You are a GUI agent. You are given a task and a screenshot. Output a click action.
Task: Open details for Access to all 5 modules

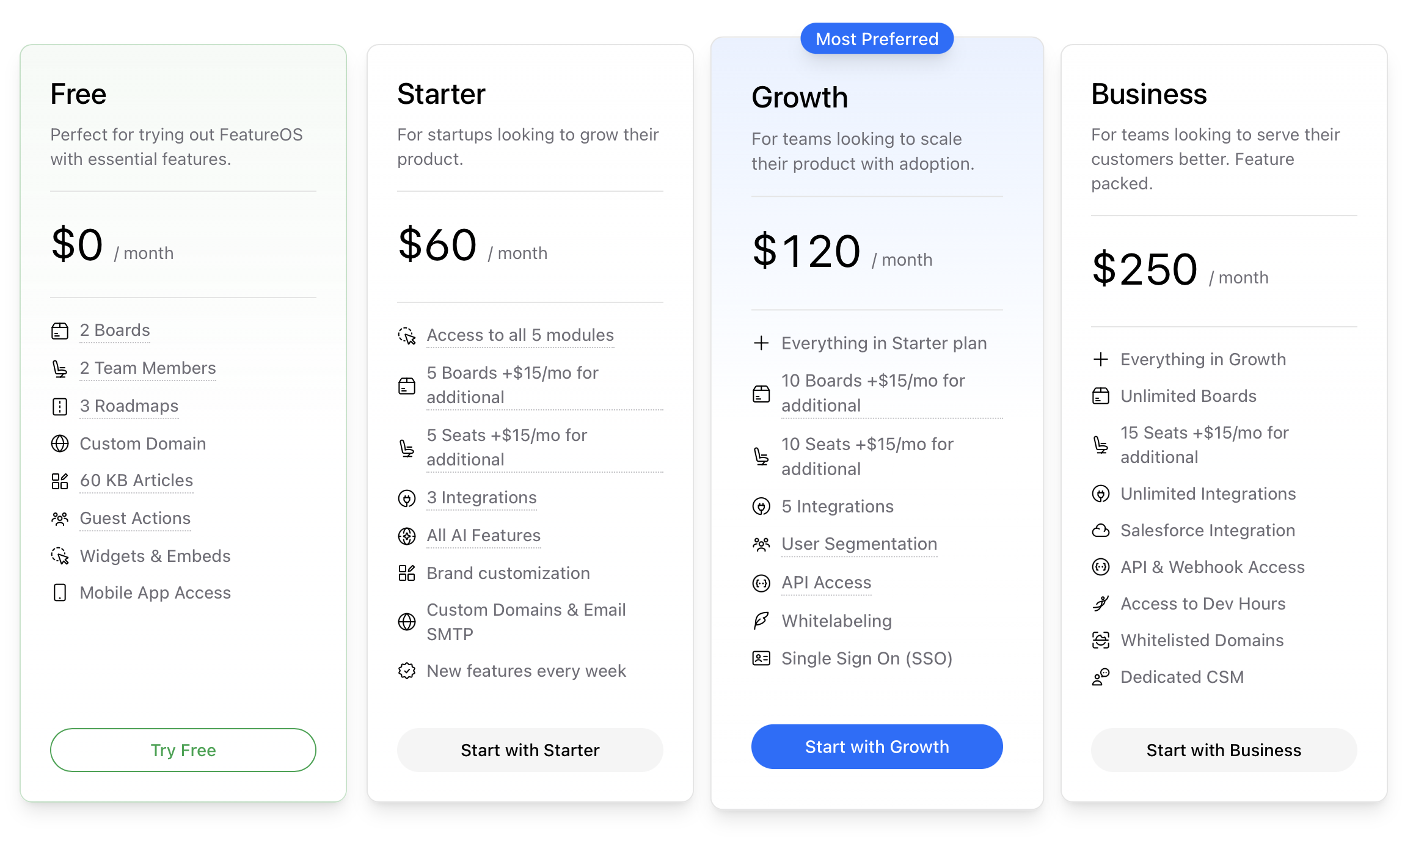pyautogui.click(x=520, y=335)
